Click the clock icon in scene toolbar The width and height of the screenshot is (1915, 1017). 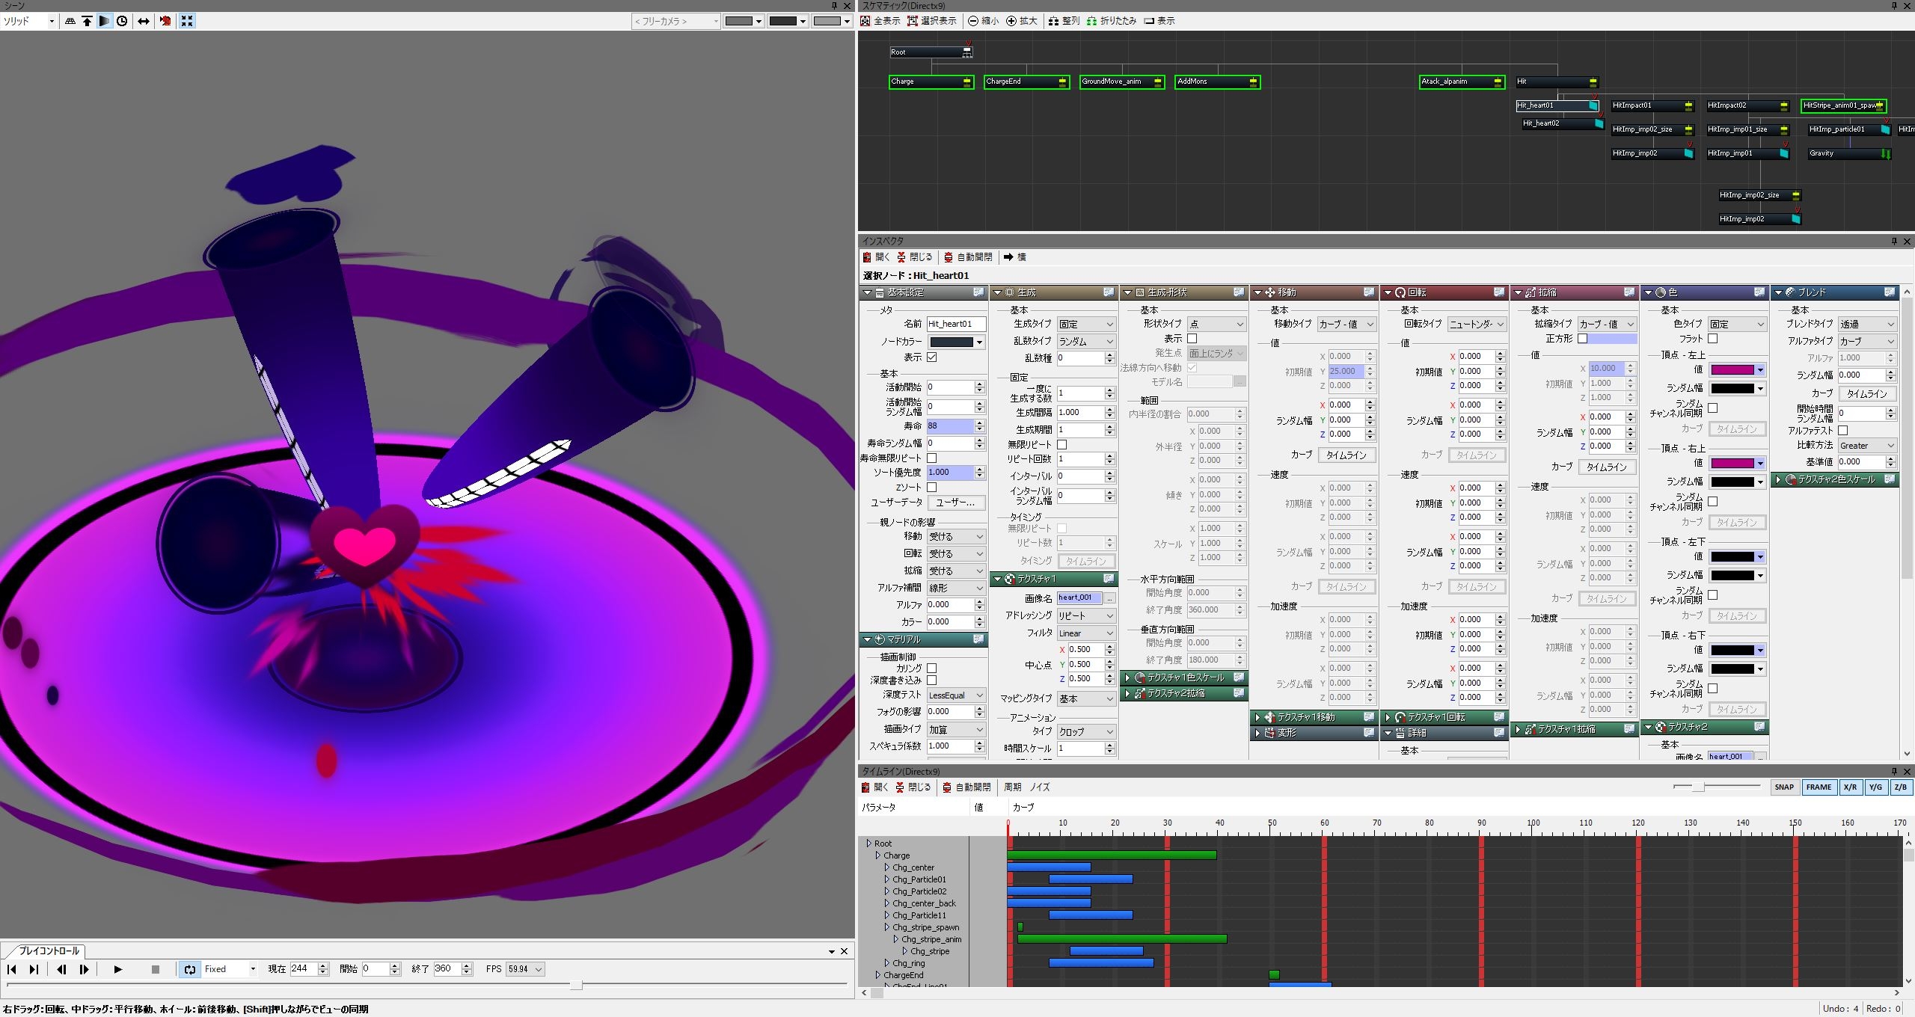click(122, 21)
